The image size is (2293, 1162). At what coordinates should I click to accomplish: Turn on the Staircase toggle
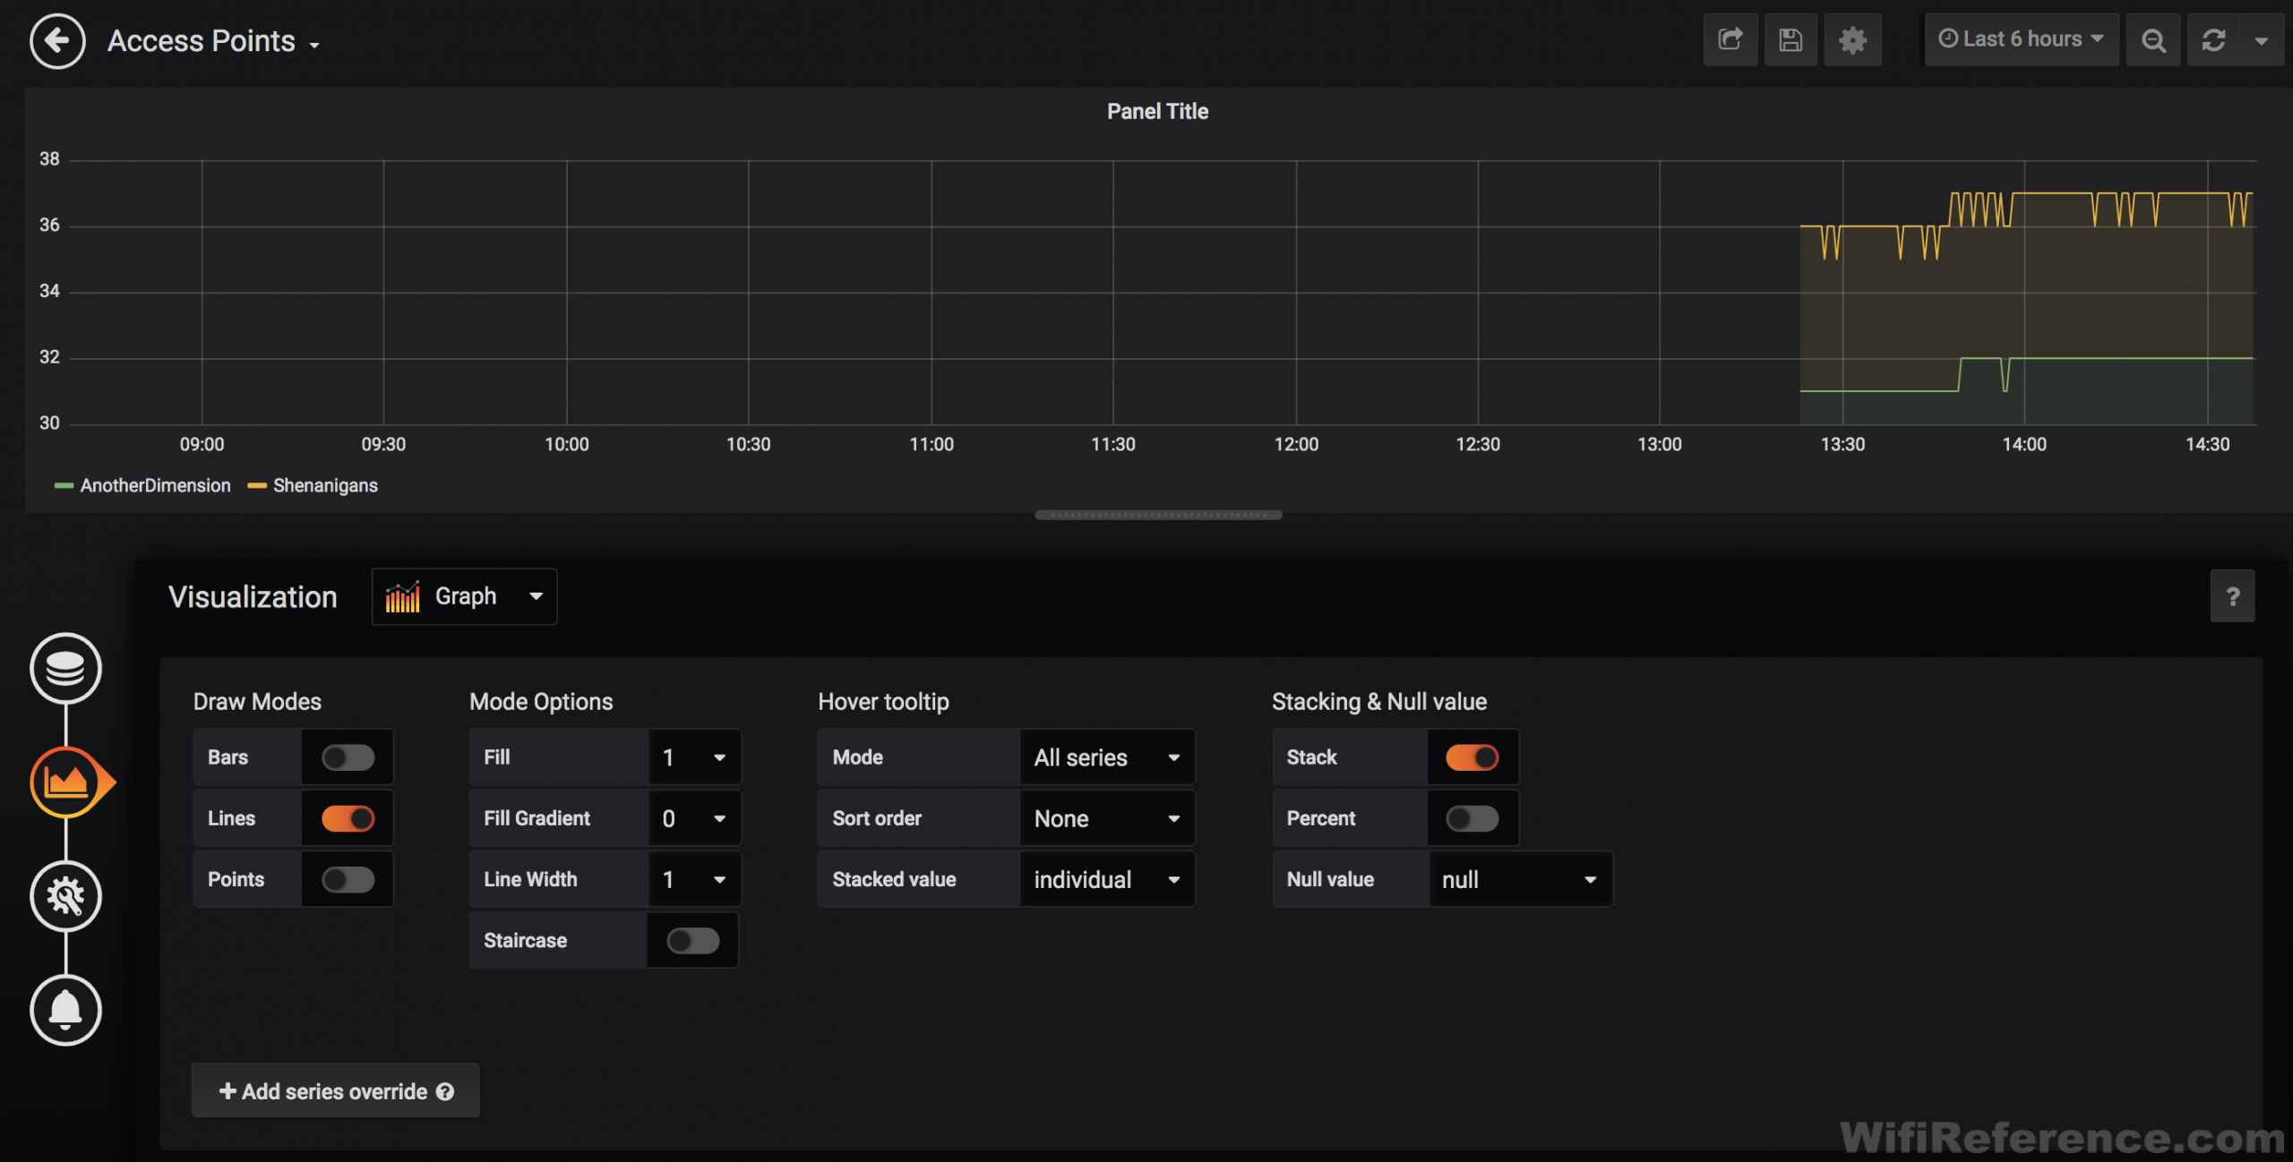[692, 940]
